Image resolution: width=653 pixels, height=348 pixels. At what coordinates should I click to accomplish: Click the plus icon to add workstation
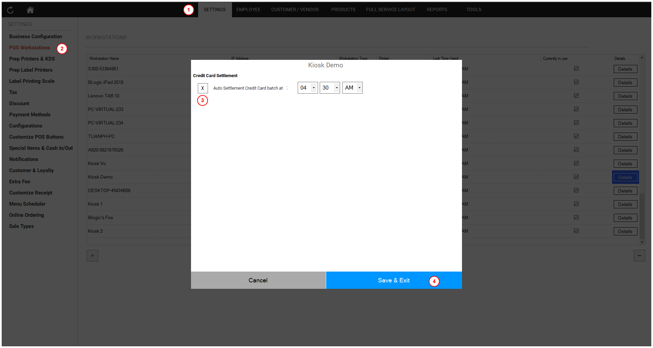coord(92,256)
